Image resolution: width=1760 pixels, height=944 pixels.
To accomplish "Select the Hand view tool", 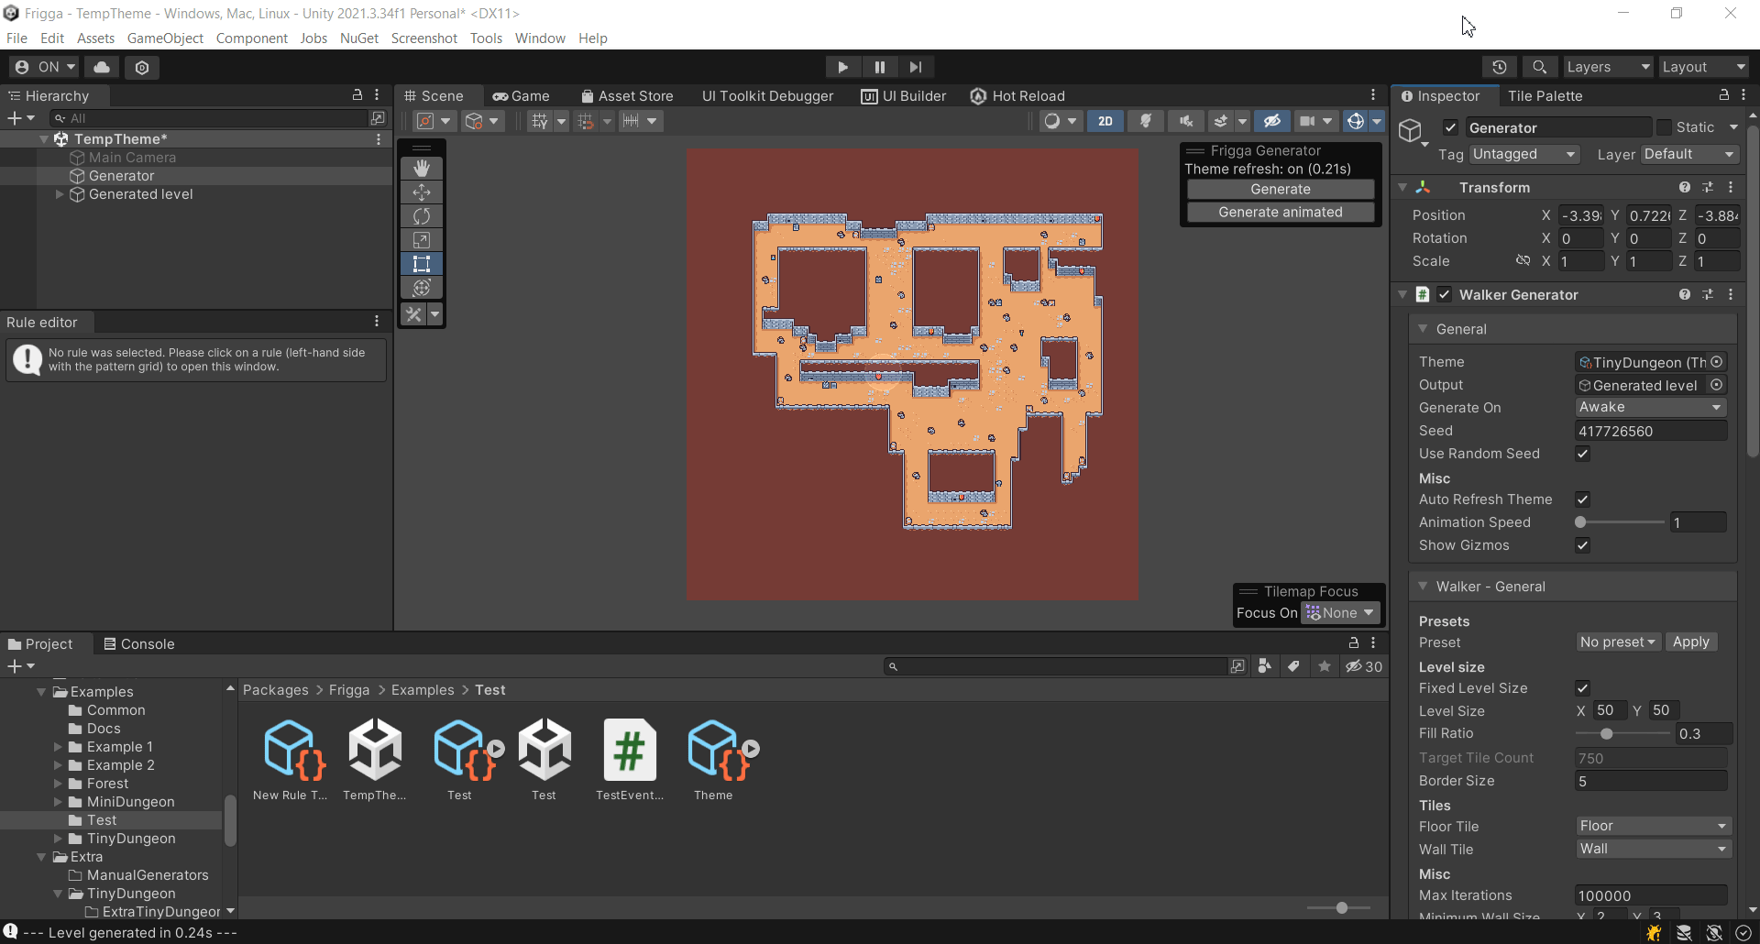I will (x=422, y=168).
